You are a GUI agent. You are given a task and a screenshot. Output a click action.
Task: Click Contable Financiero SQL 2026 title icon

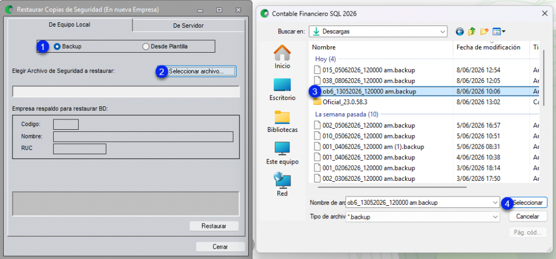coord(264,14)
